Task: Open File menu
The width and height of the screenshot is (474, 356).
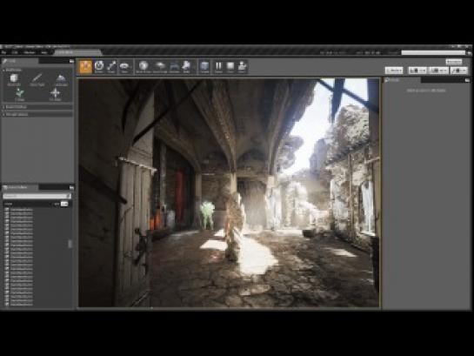Action: coord(4,52)
